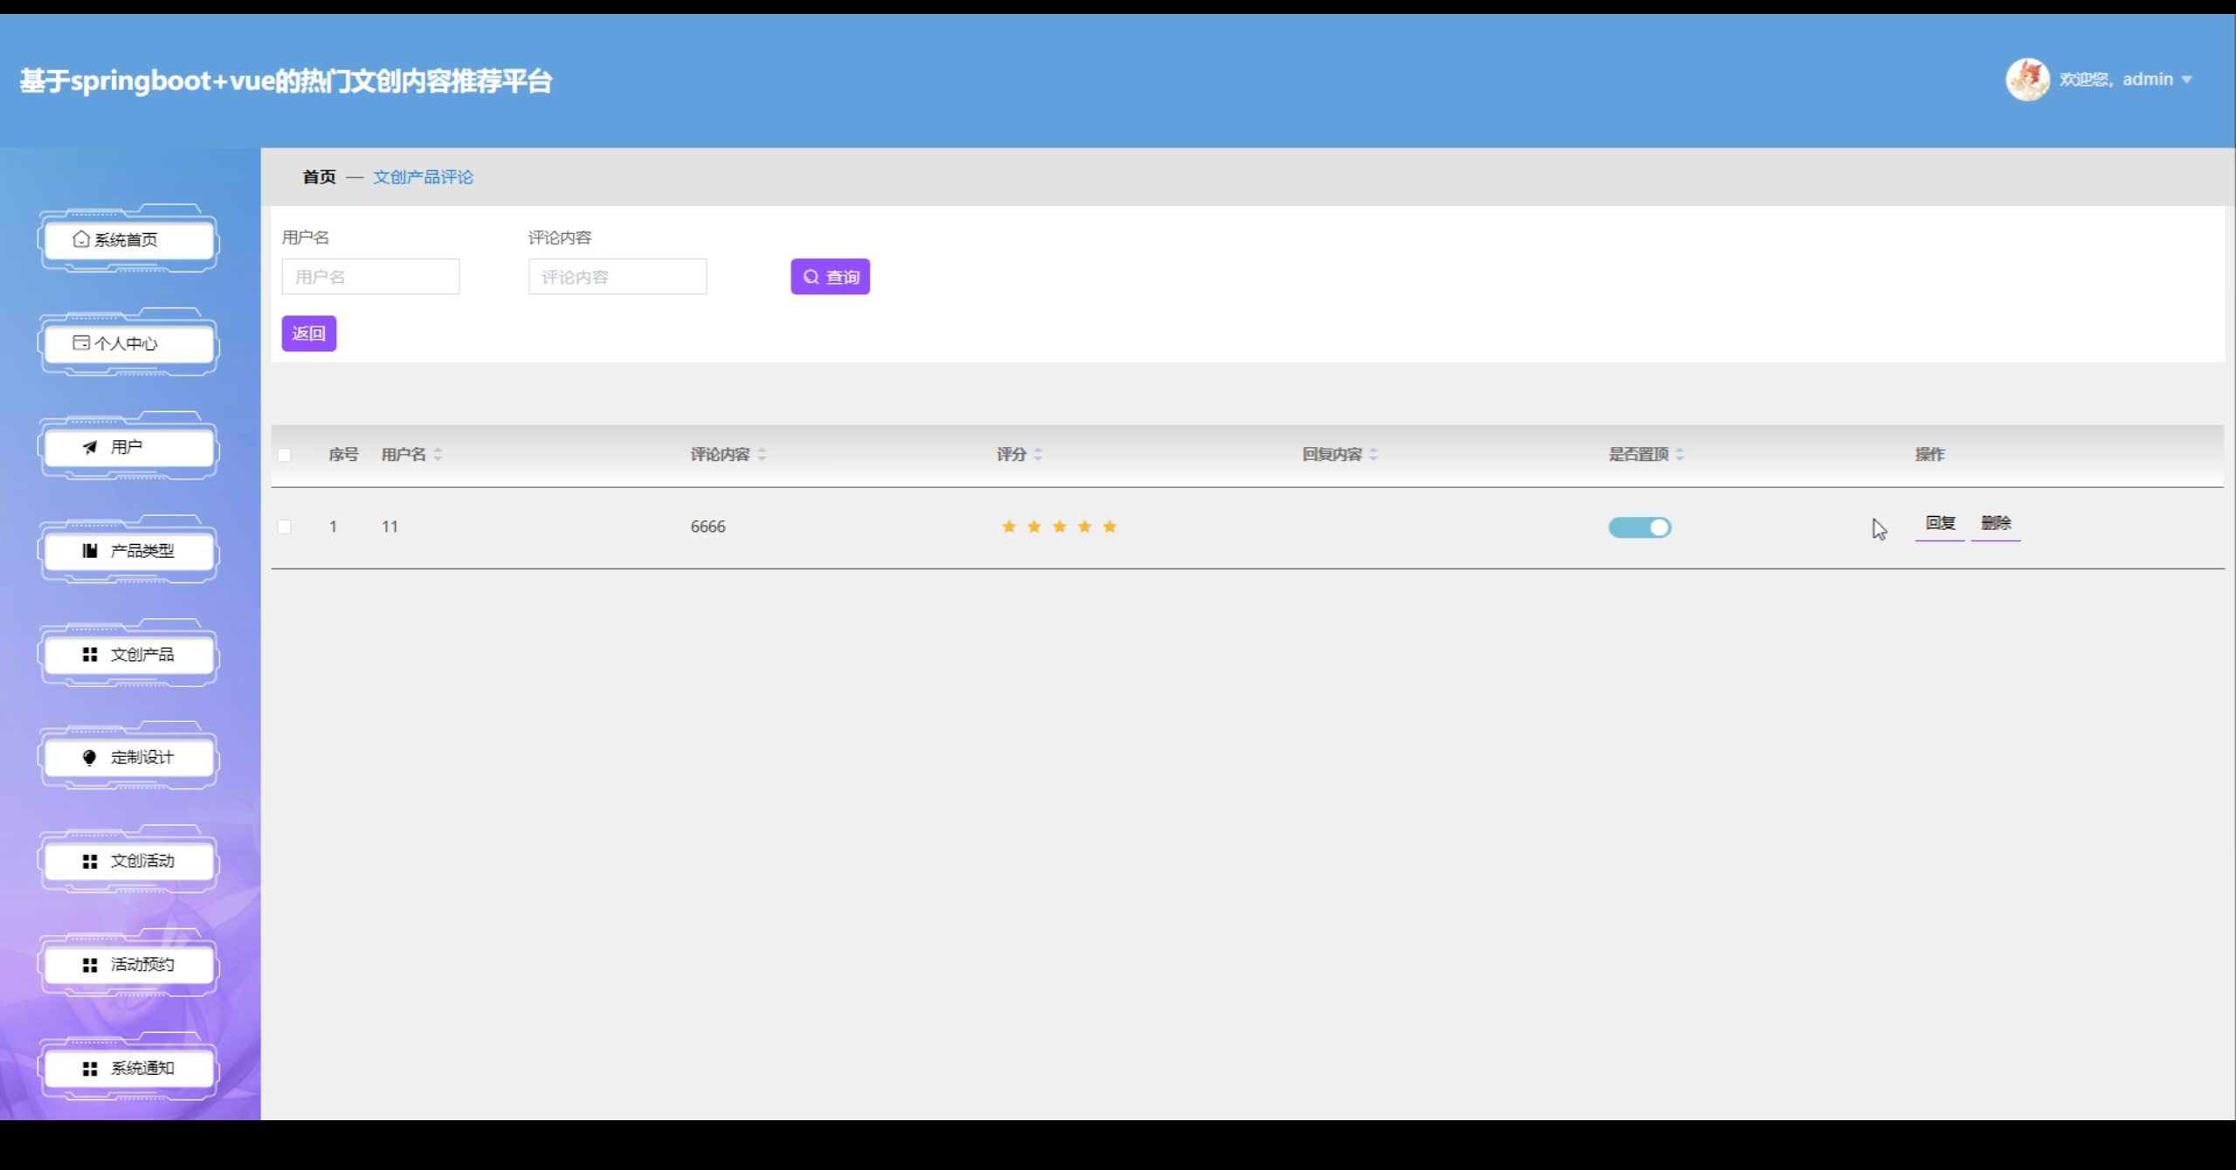Open the 文创活动 sidebar menu

pyautogui.click(x=129, y=861)
